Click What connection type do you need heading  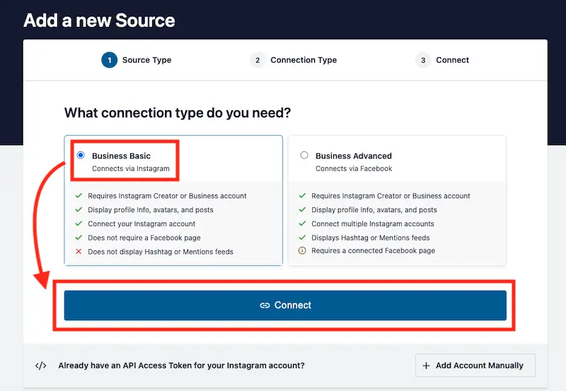tap(178, 113)
